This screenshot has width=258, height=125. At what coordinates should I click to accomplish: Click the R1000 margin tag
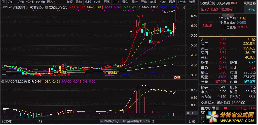pyautogui.click(x=234, y=3)
